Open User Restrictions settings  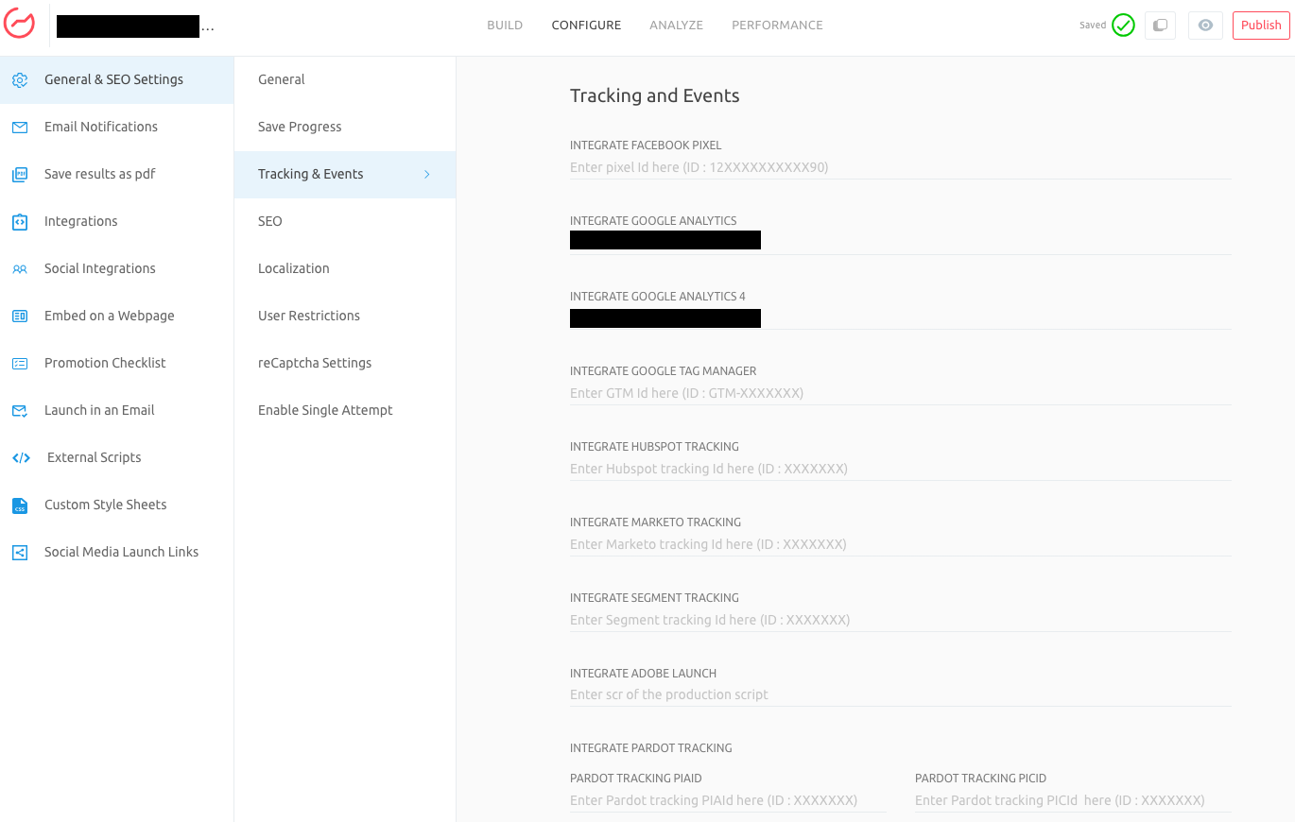tap(345, 317)
